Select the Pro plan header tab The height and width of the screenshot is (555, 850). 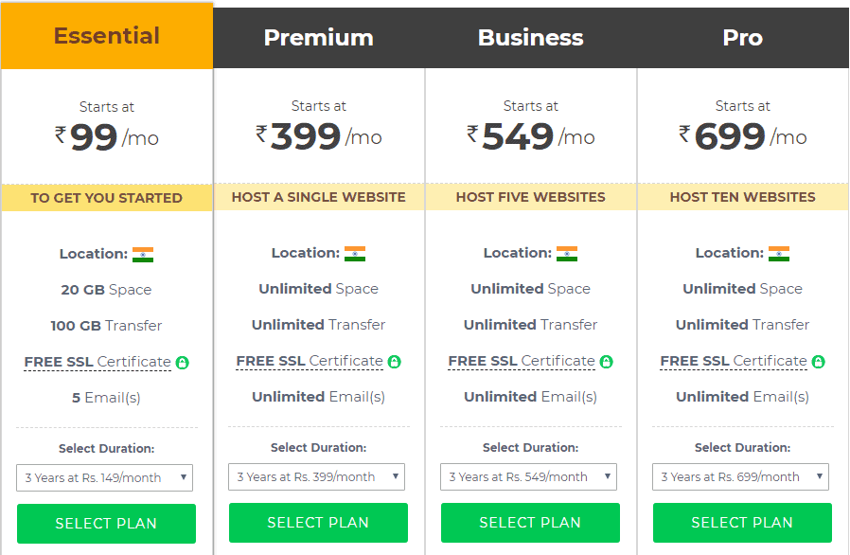tap(742, 38)
